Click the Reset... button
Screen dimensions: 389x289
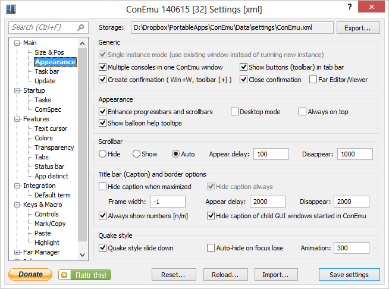click(x=174, y=275)
